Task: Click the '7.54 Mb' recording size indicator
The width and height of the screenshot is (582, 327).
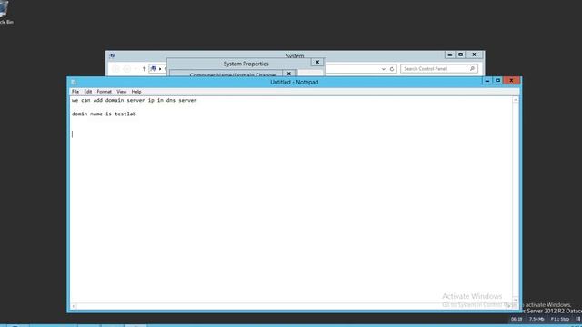Action: 537,319
